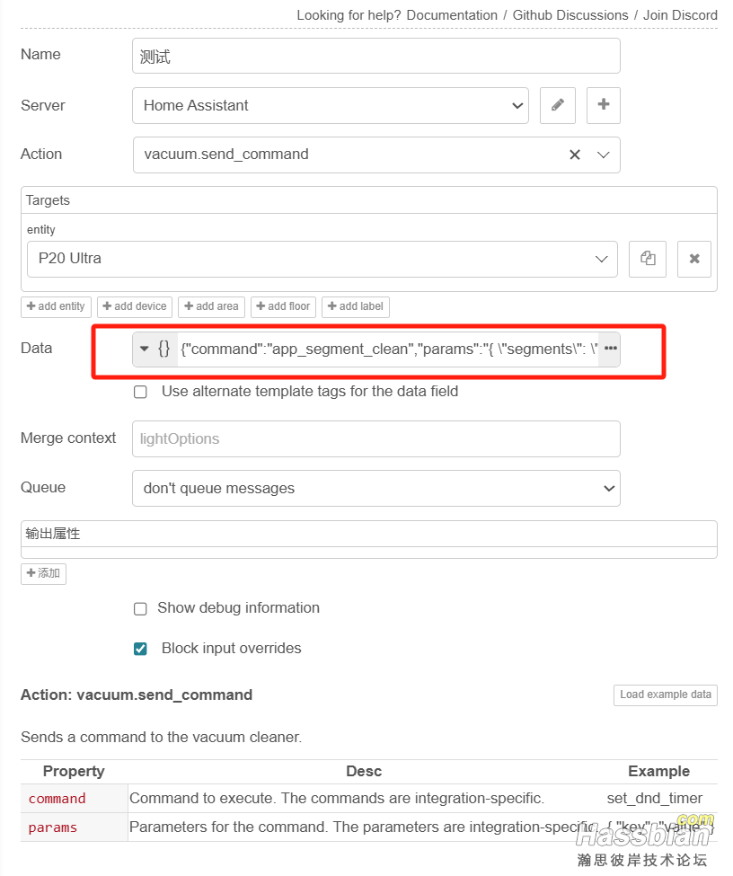Enable alternate template tags checkbox
This screenshot has height=876, width=733.
[x=140, y=392]
